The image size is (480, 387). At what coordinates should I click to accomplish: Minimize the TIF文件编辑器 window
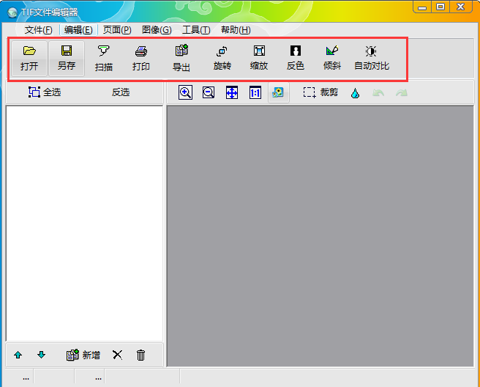point(422,7)
